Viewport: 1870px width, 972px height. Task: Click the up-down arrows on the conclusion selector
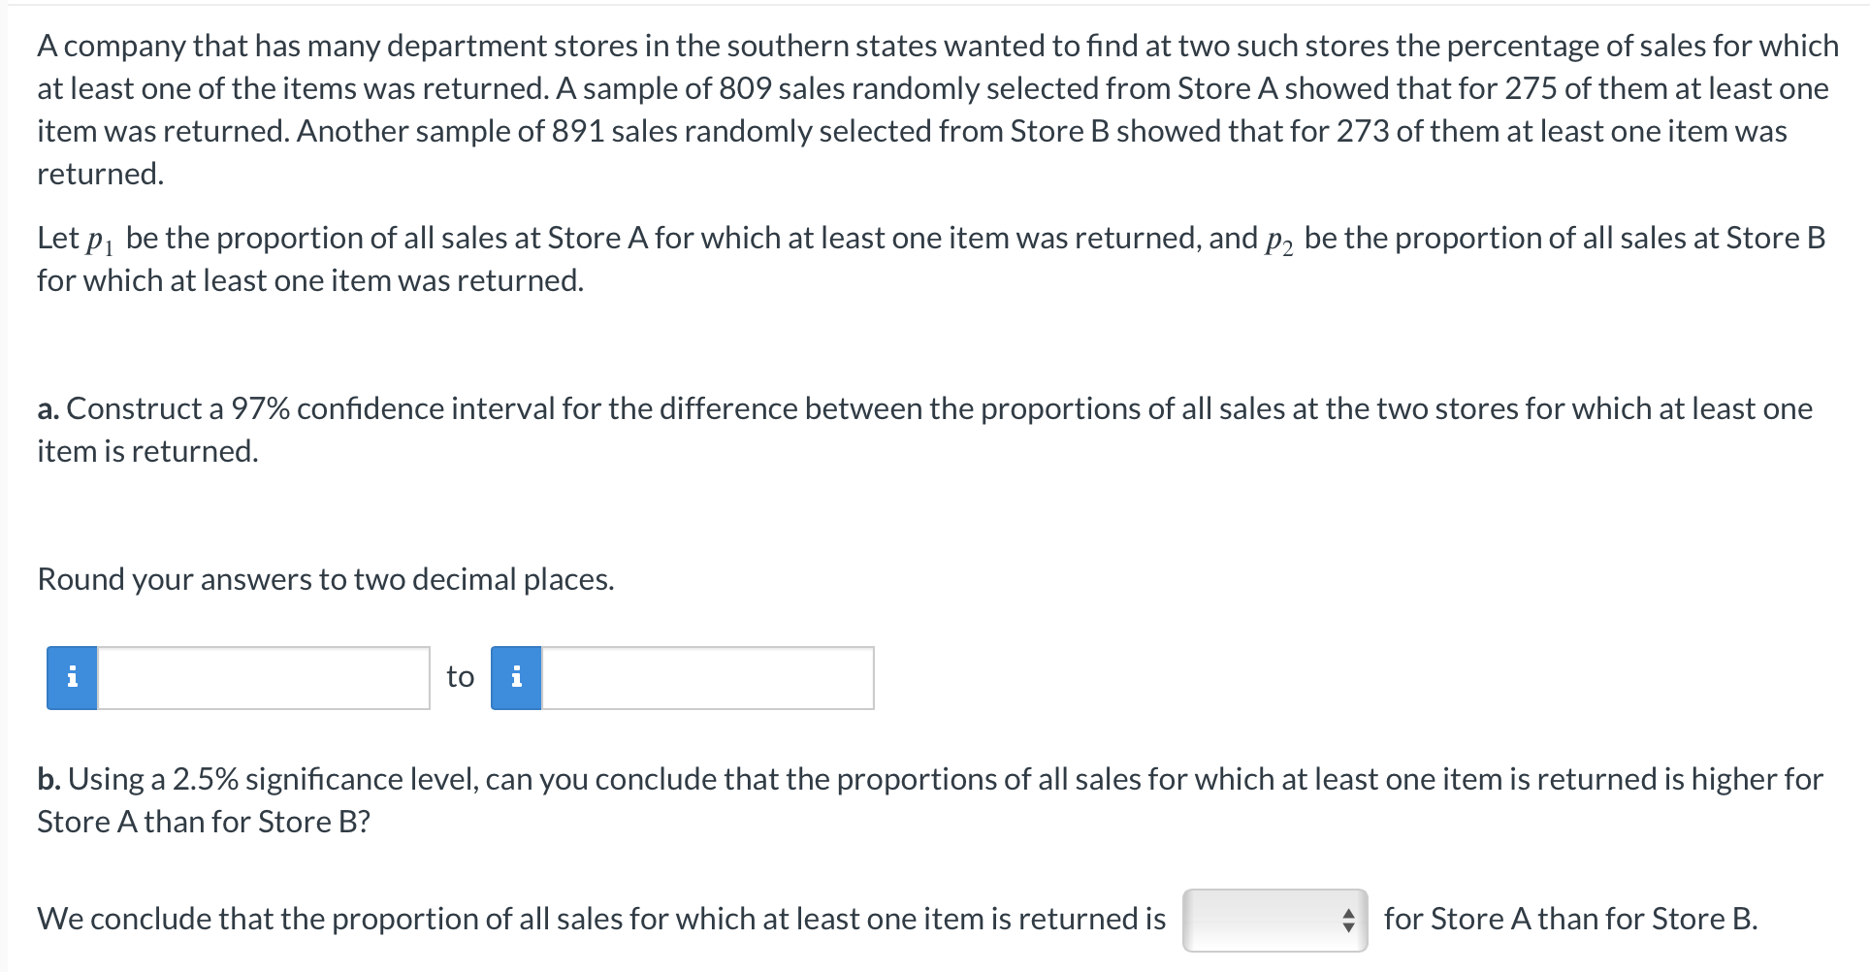coord(1347,920)
